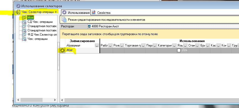The width and height of the screenshot is (239, 108).
Task: Click the cube icon beside Чек: Селектор операци
Action: click(18, 12)
